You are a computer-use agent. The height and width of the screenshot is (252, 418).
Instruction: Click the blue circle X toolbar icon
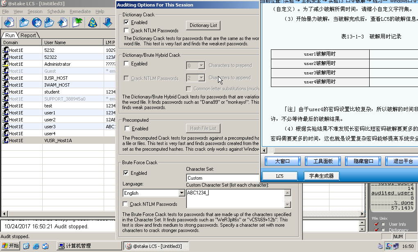click(37, 22)
